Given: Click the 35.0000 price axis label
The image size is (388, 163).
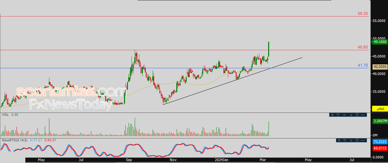Looking at the screenshot, I should (380, 92).
